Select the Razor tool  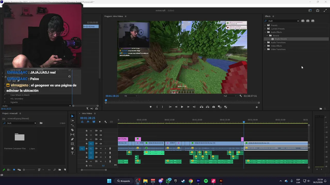pos(72,130)
